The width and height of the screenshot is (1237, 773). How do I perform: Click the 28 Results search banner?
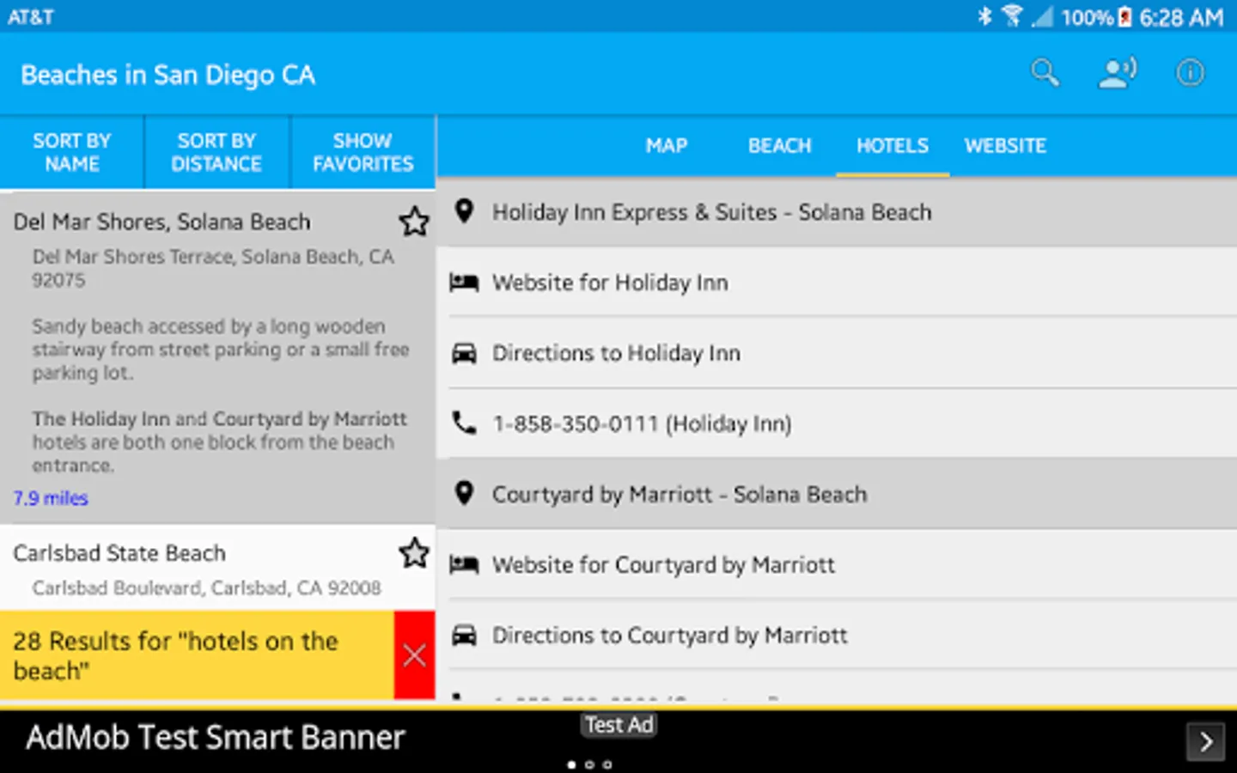[x=197, y=655]
